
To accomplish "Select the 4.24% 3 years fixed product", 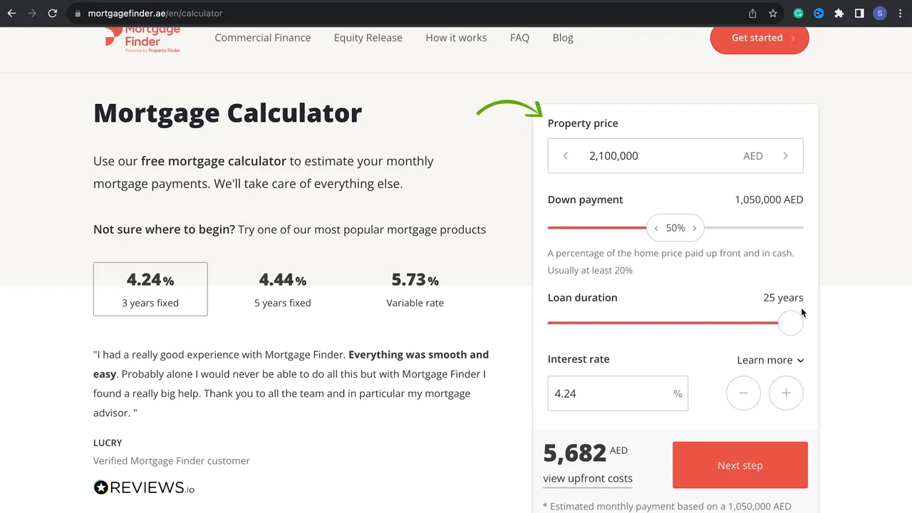I will pos(150,289).
